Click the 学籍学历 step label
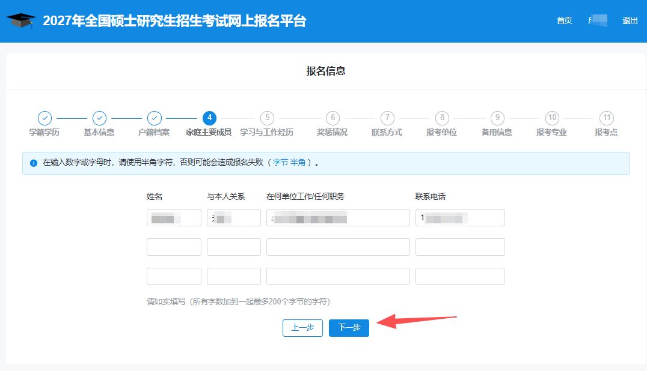 [44, 132]
